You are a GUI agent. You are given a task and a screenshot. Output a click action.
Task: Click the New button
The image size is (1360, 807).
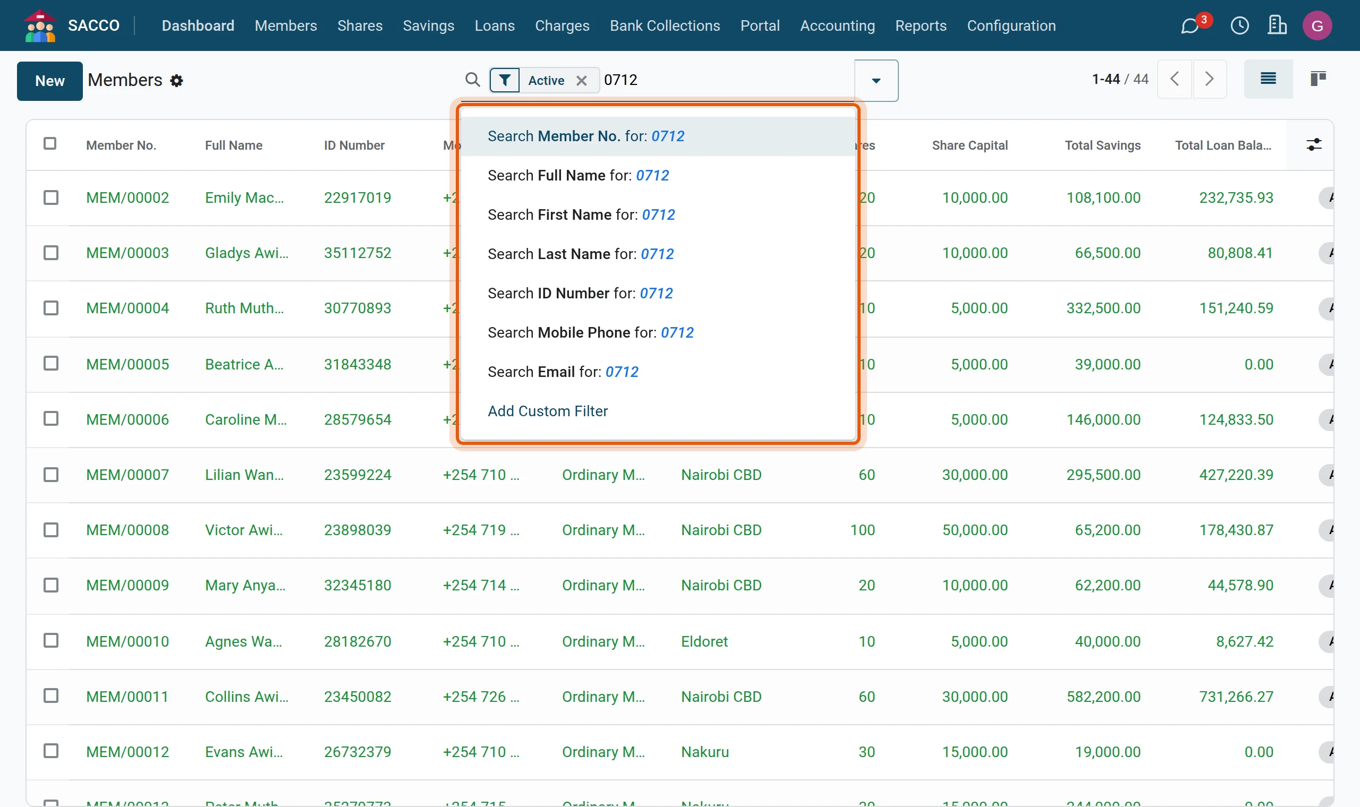point(49,81)
